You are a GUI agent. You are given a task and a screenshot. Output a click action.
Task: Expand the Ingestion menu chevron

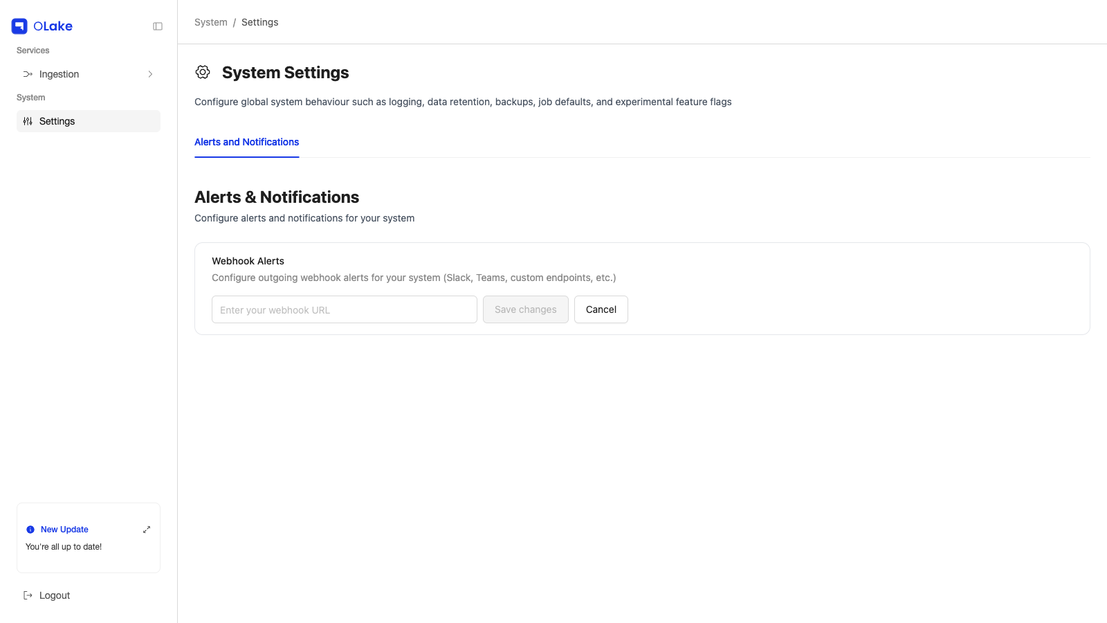[150, 74]
